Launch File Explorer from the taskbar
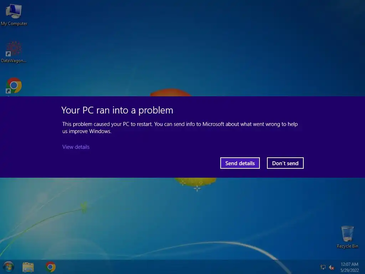Image resolution: width=365 pixels, height=274 pixels. pyautogui.click(x=28, y=267)
